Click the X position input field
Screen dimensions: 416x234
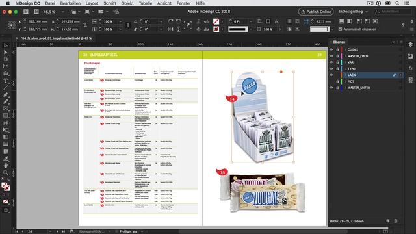(x=38, y=21)
